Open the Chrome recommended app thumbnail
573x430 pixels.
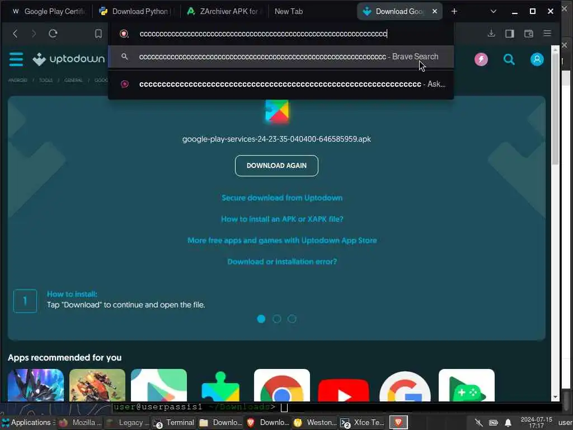tap(282, 385)
